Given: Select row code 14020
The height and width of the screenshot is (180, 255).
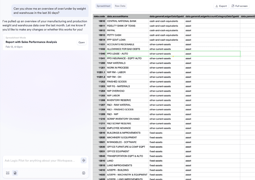Looking at the screenshot, I should pyautogui.click(x=99, y=175).
